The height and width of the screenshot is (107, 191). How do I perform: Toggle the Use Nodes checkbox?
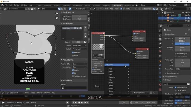pos(121,9)
